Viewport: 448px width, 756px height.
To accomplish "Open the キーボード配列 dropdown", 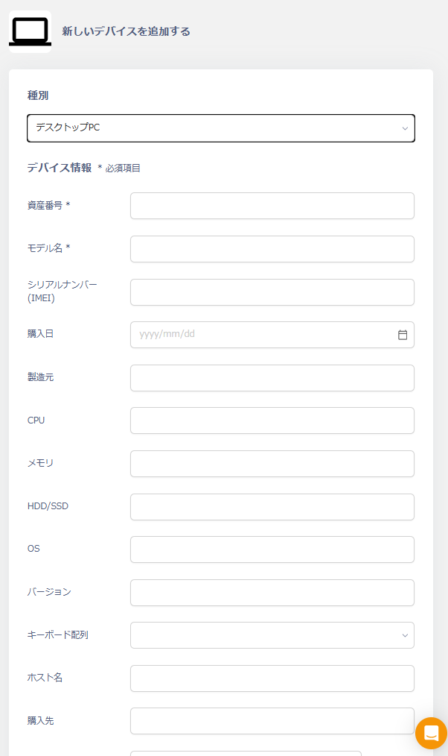I will (272, 635).
